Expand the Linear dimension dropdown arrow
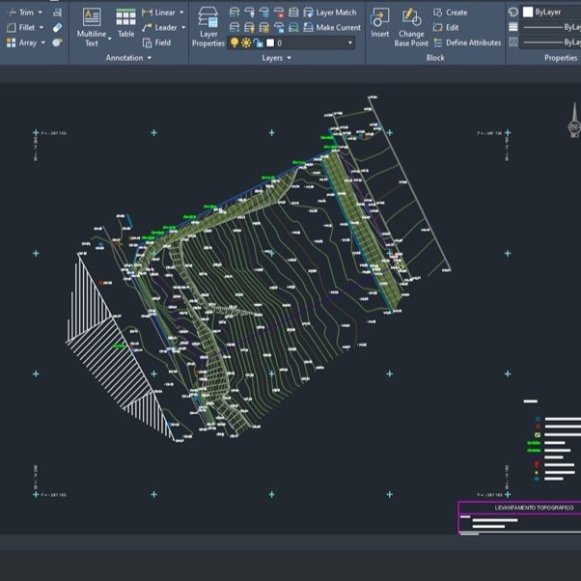Screen dimensions: 581x581 coord(181,13)
